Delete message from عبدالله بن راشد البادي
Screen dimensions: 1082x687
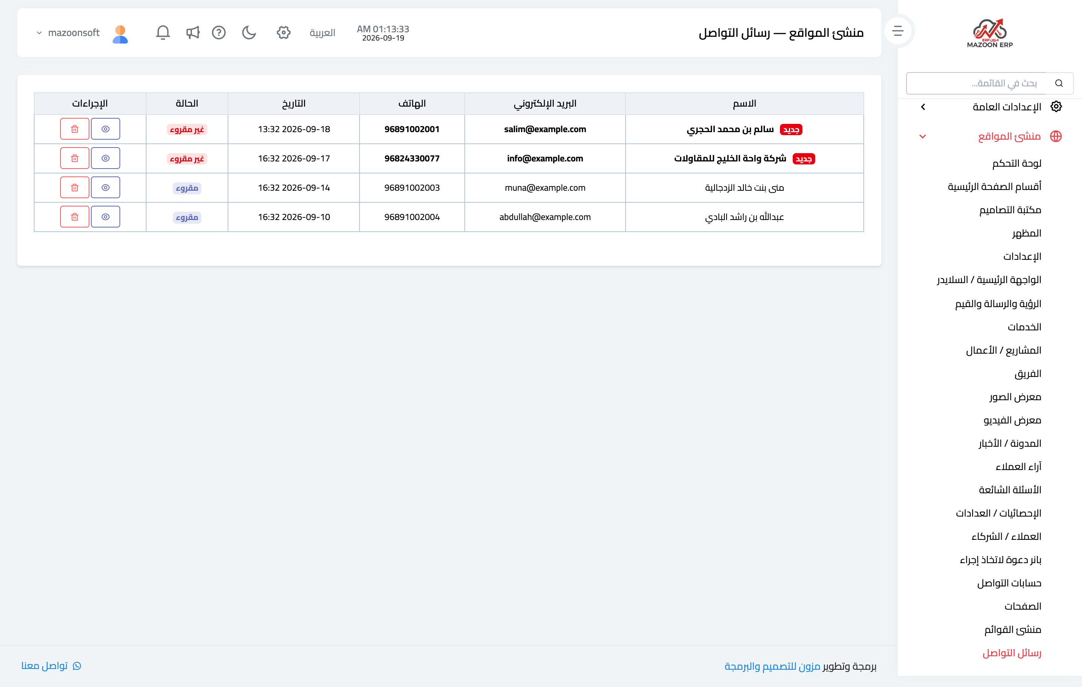coord(75,217)
